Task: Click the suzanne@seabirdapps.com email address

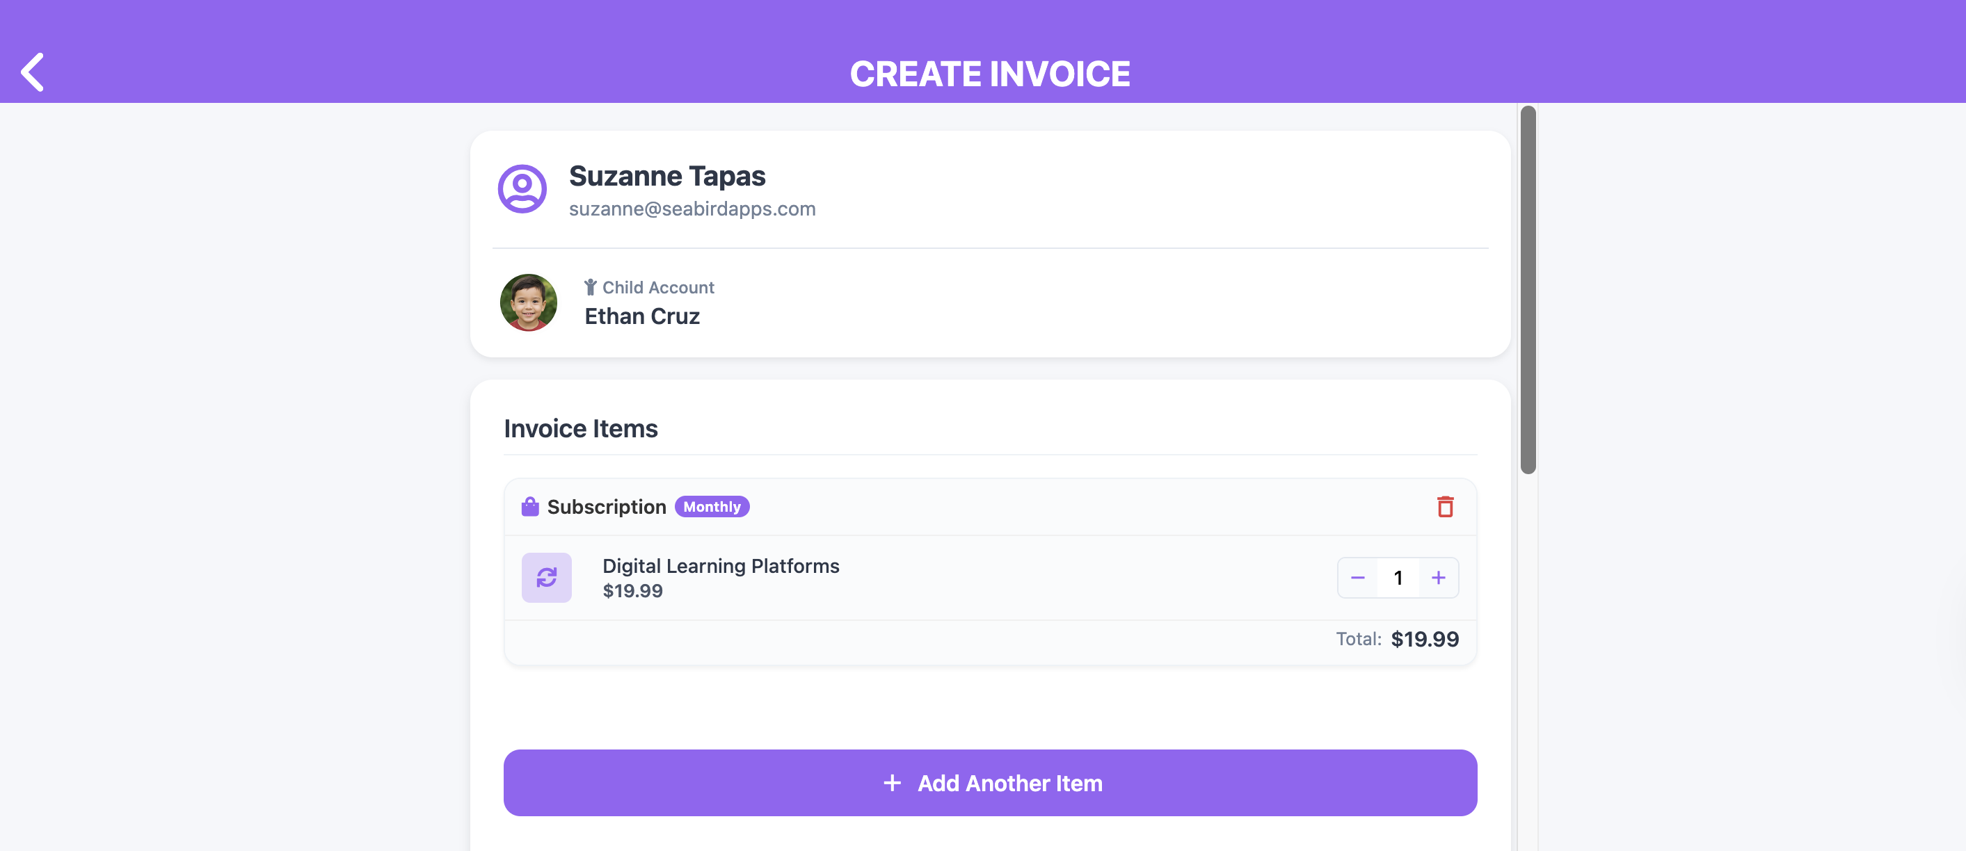Action: [692, 209]
